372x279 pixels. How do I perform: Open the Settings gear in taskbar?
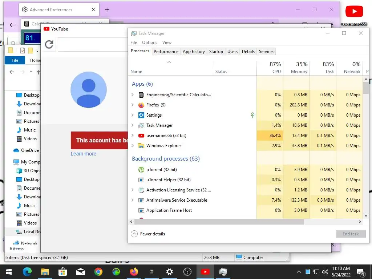coord(169,272)
